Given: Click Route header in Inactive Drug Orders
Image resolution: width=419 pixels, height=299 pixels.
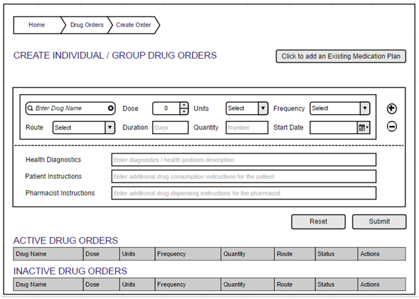Looking at the screenshot, I should 295,284.
